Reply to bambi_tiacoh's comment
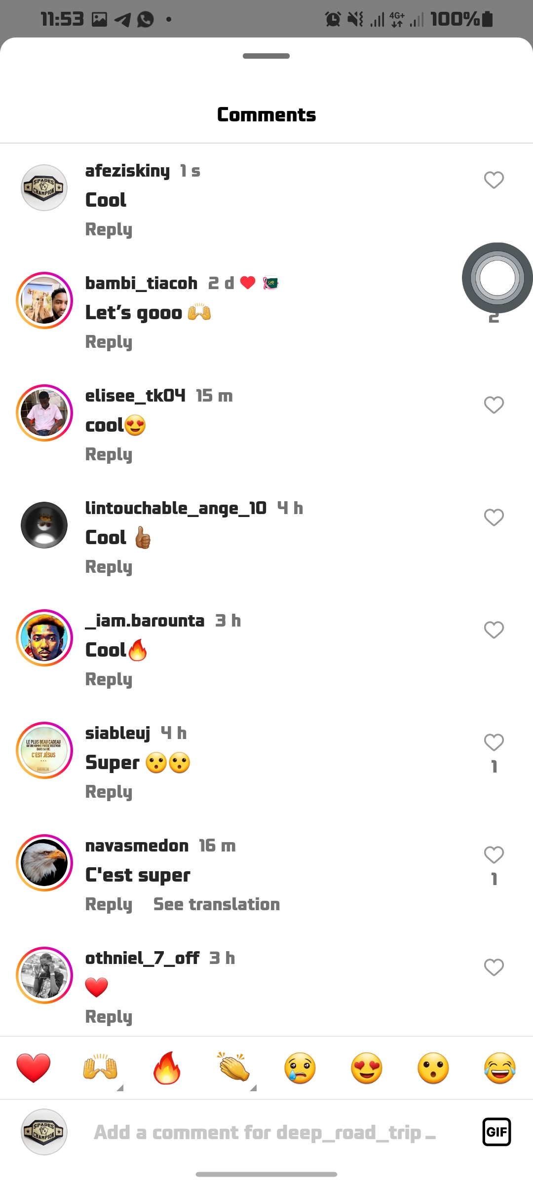 click(x=109, y=342)
